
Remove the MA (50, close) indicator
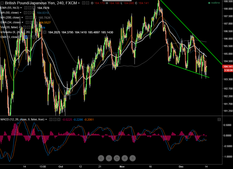point(33,13)
